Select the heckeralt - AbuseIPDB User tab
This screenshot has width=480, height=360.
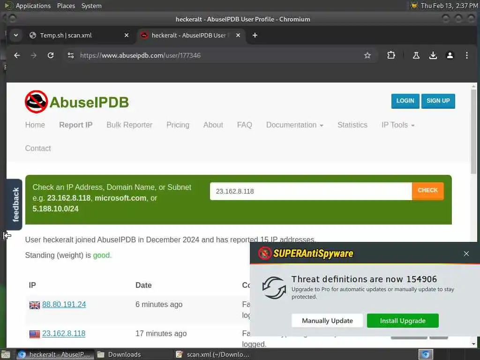(188, 35)
